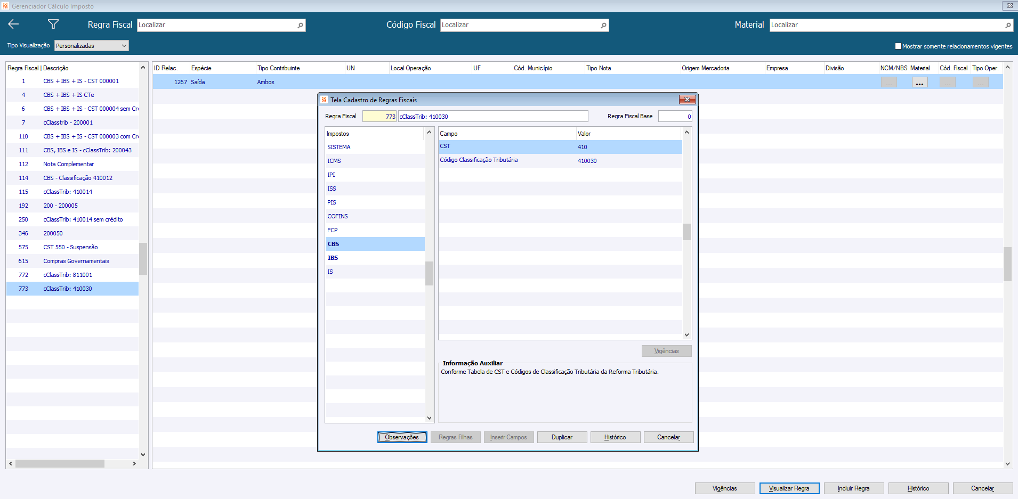The width and height of the screenshot is (1018, 499).
Task: Open the NCM/NBS ellipsis button in row 1267
Action: (888, 83)
